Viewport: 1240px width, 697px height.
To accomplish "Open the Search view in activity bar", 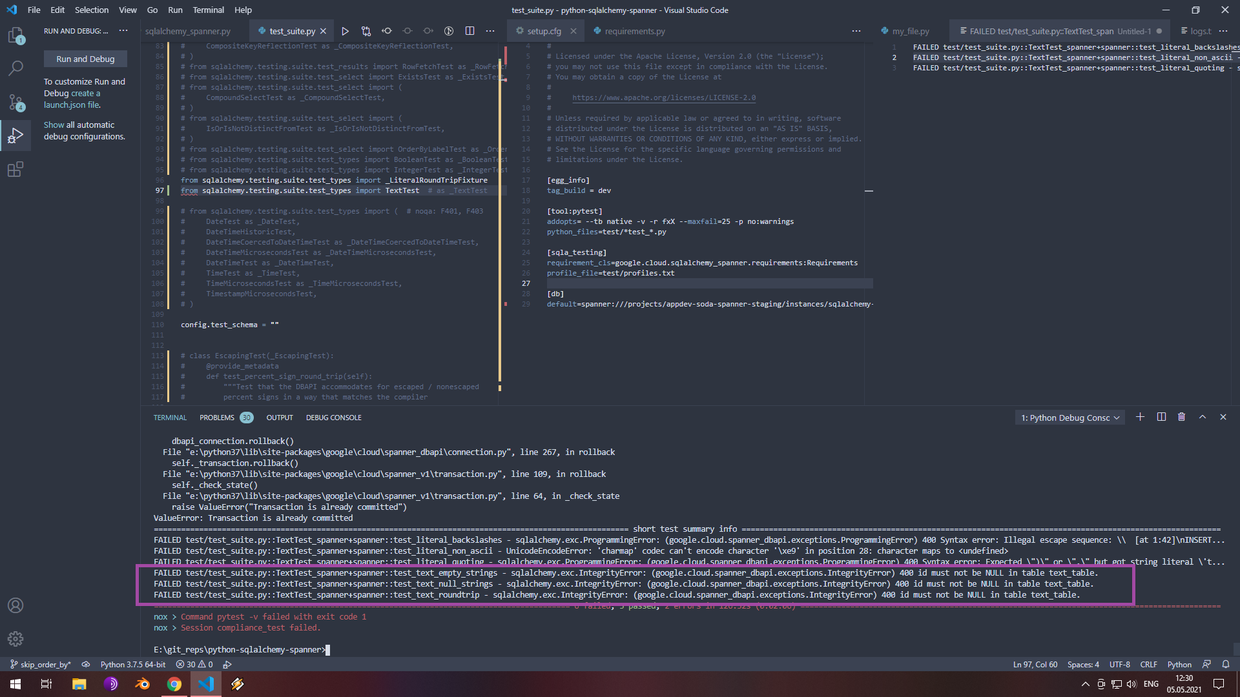I will pyautogui.click(x=15, y=68).
